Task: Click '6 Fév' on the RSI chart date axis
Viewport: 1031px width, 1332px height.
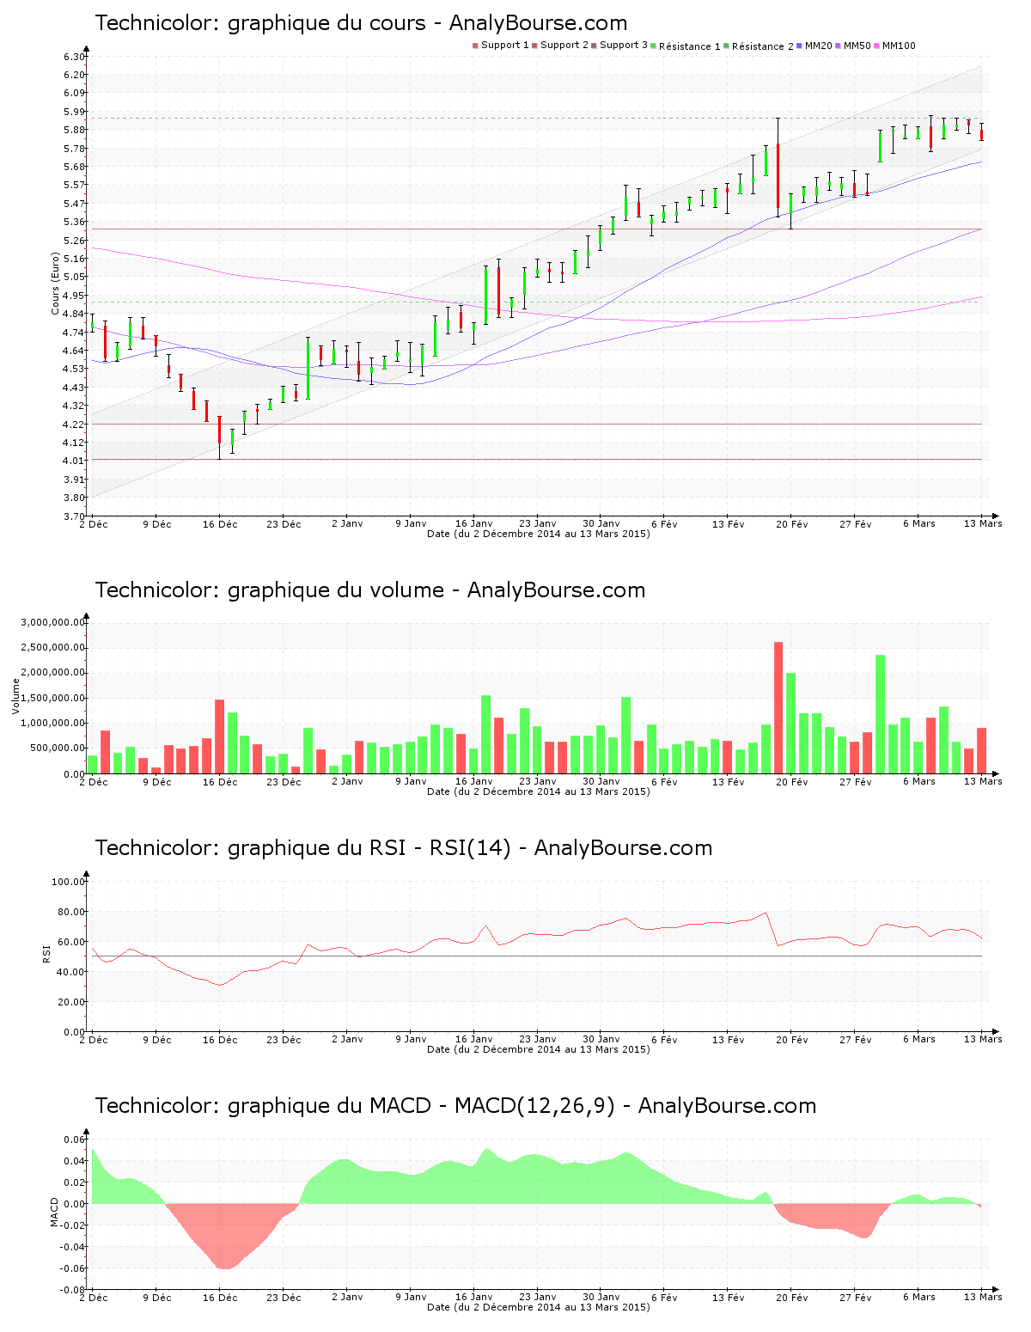Action: point(664,1039)
